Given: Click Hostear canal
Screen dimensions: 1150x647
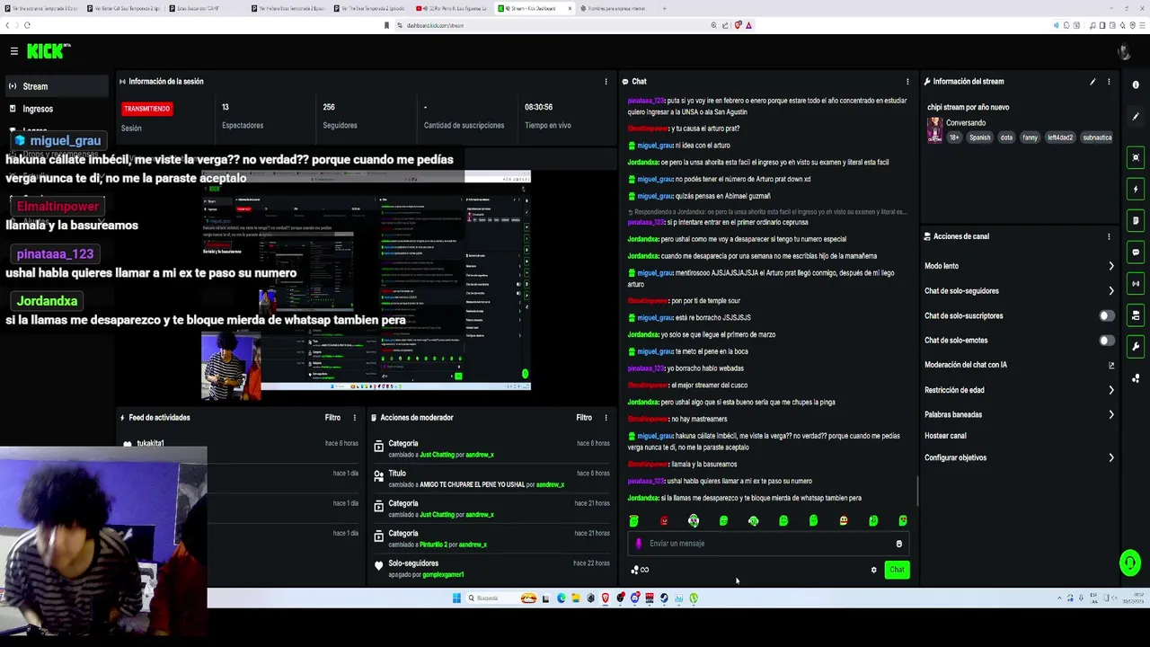Looking at the screenshot, I should pos(945,436).
